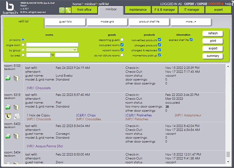The height and width of the screenshot is (168, 234).
Task: Click the moon icon in room 5318
Action: (x=8, y=116)
